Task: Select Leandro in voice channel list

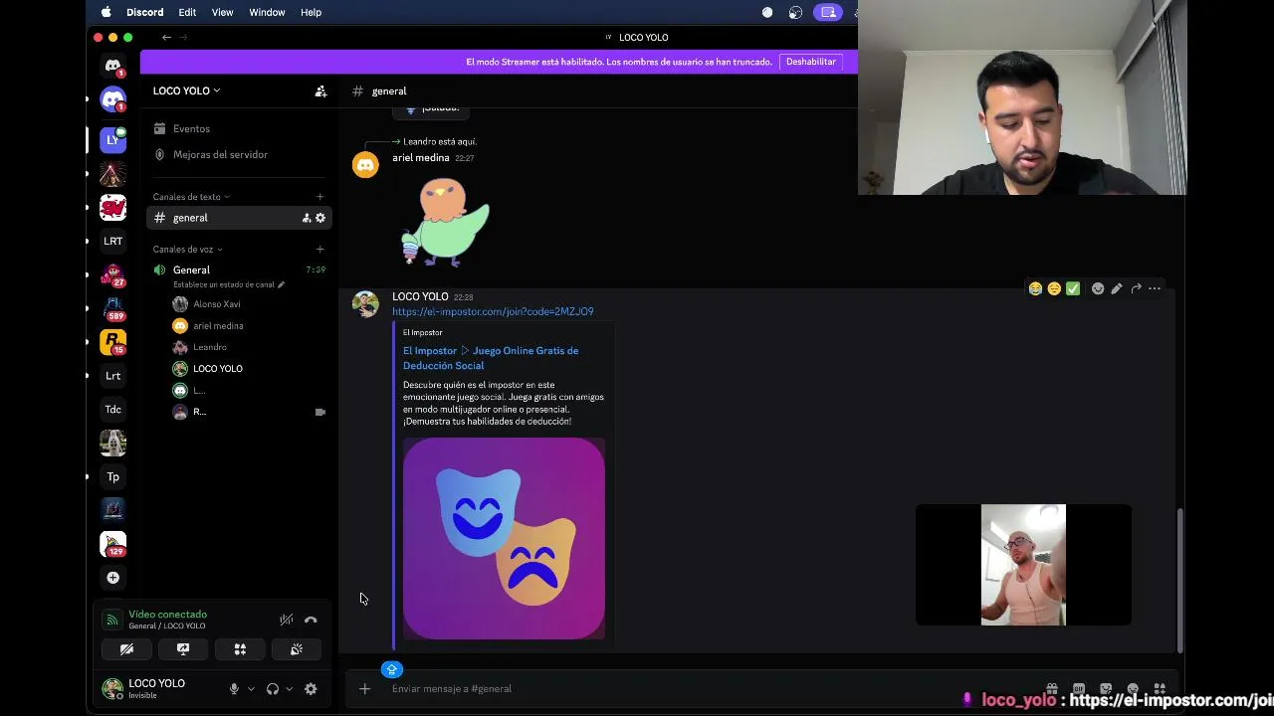Action: tap(209, 347)
